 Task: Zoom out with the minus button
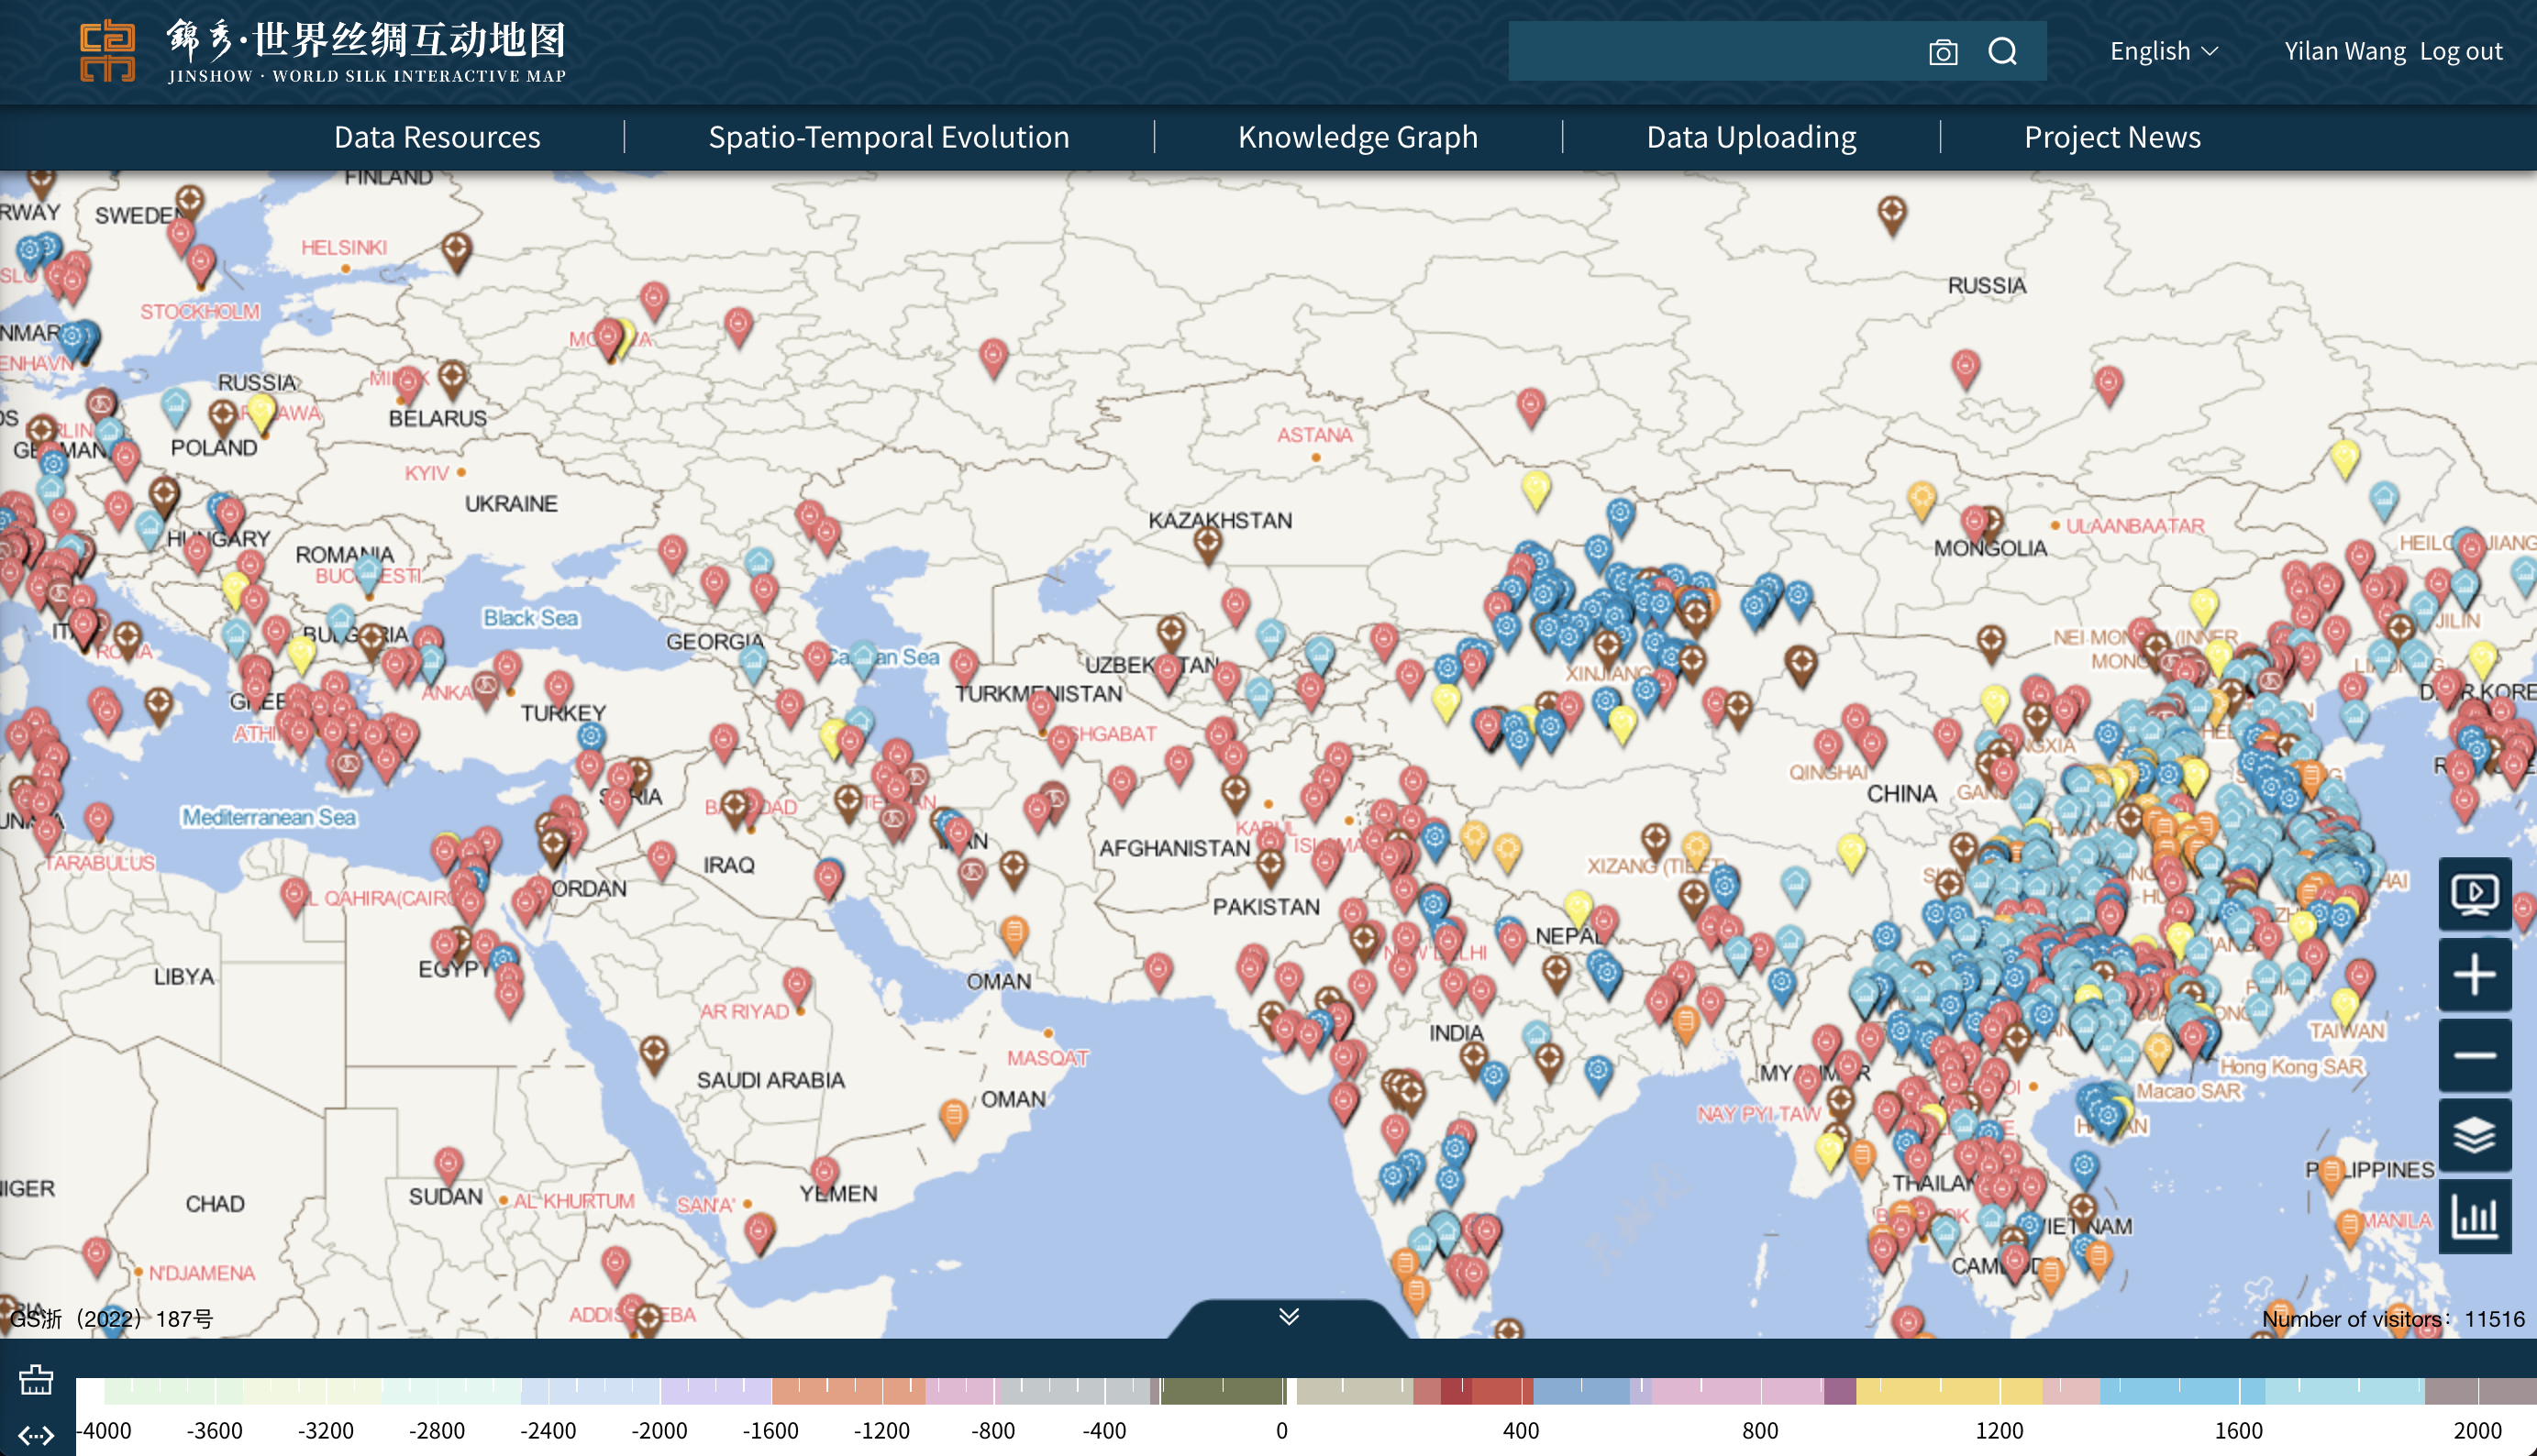(2474, 1056)
